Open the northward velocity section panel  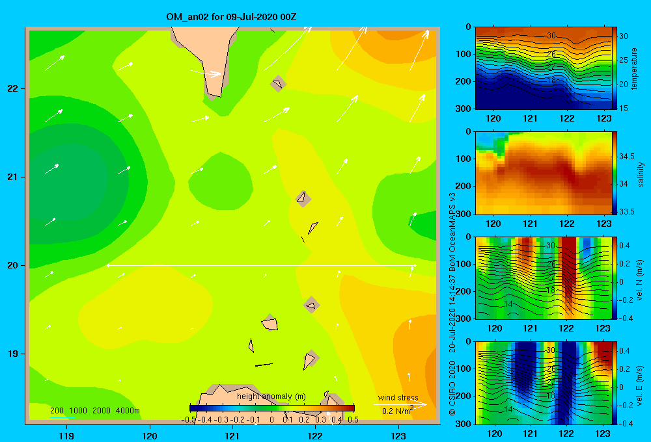coord(544,278)
